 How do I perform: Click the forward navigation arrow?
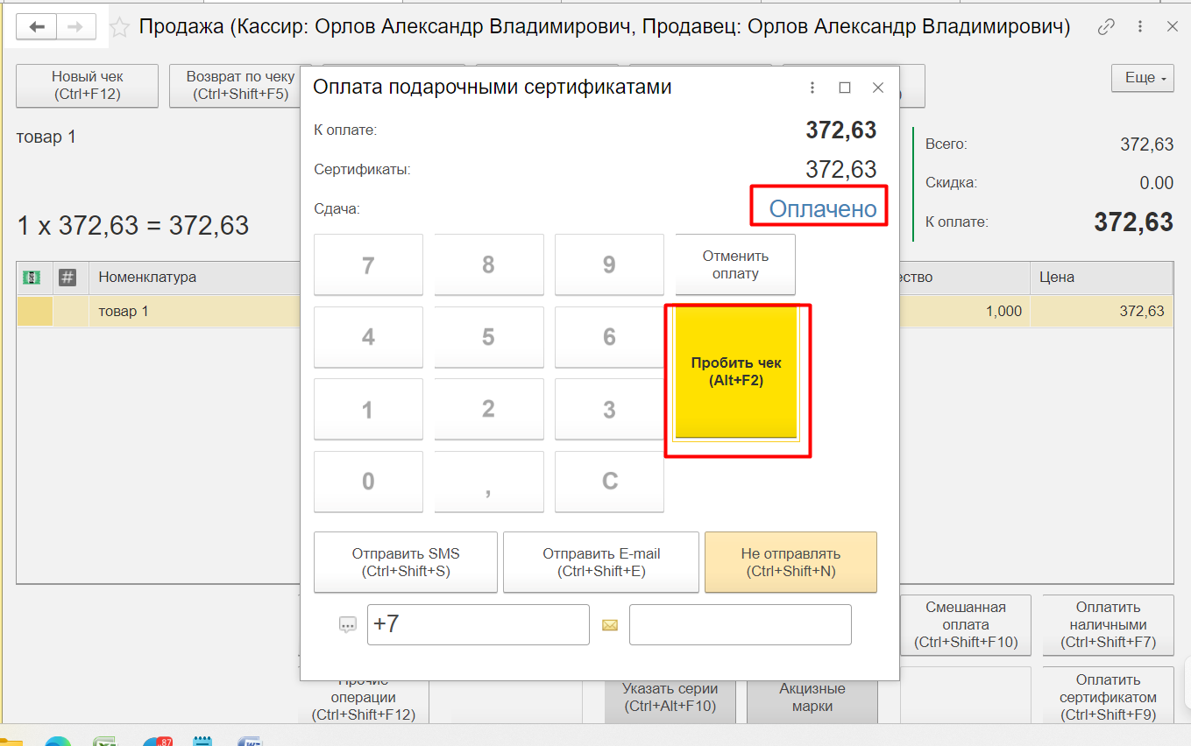point(75,27)
